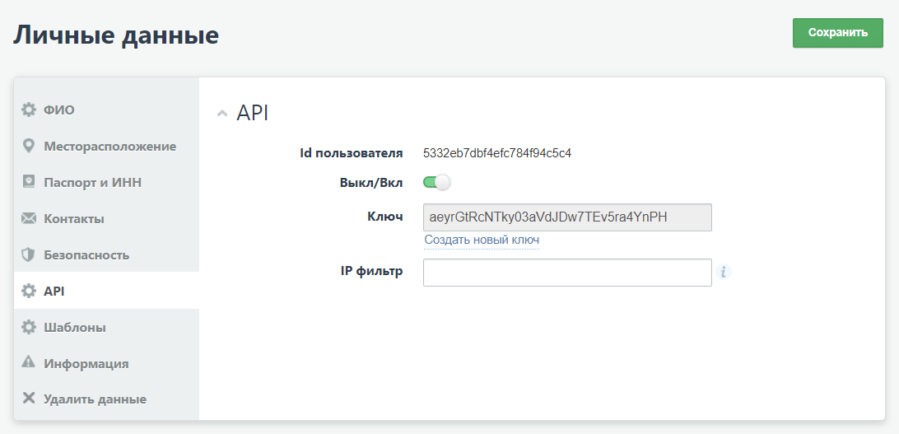Click the Id пользователя value text
Screen dimensions: 899x434
[496, 152]
